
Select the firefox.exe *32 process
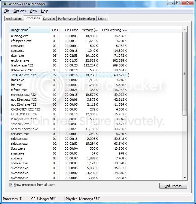[69, 65]
